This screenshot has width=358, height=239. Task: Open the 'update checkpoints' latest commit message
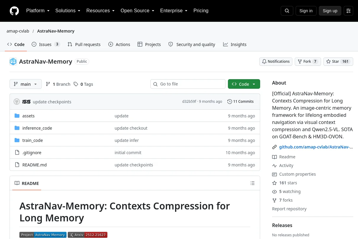52,102
